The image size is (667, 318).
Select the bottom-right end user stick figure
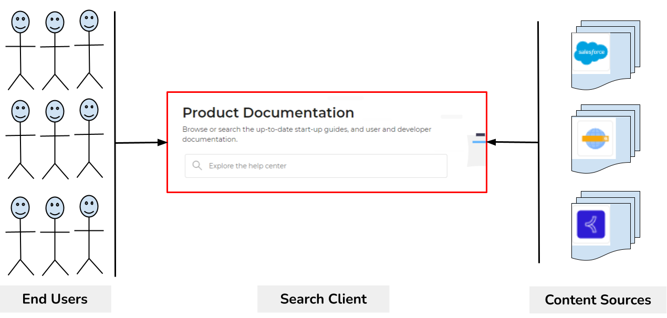point(89,235)
